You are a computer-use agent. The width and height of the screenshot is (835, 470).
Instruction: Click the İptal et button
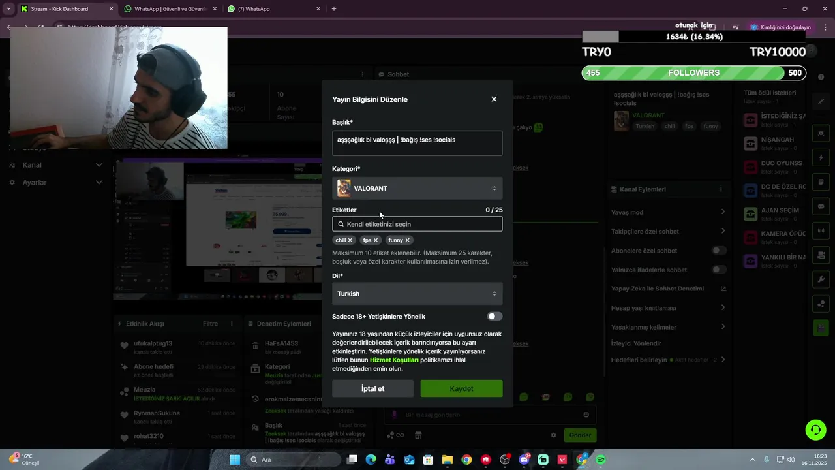pos(373,388)
